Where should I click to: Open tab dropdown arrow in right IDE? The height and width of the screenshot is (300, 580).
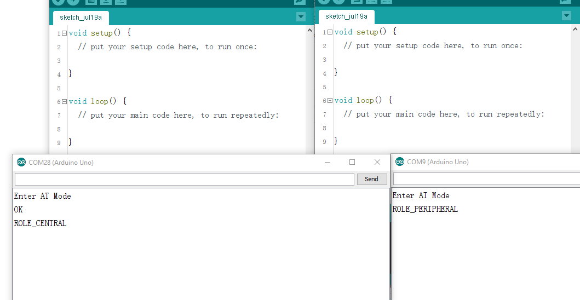coord(566,16)
